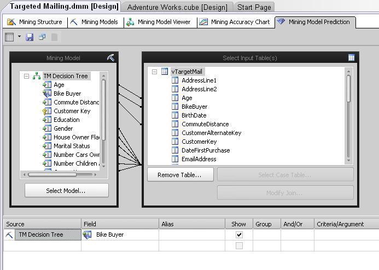Collapse the vTargetMail table node
The width and height of the screenshot is (379, 270).
[154, 72]
